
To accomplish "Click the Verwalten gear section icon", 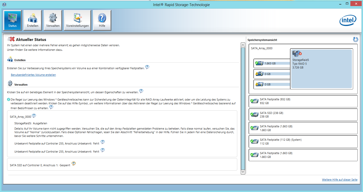I will point(10,84).
